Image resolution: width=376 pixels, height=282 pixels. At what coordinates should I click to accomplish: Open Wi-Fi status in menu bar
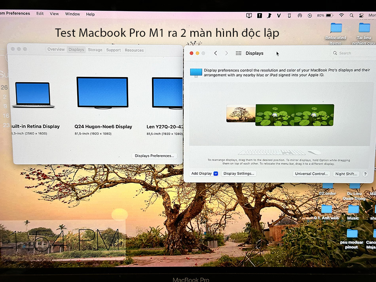[341, 15]
